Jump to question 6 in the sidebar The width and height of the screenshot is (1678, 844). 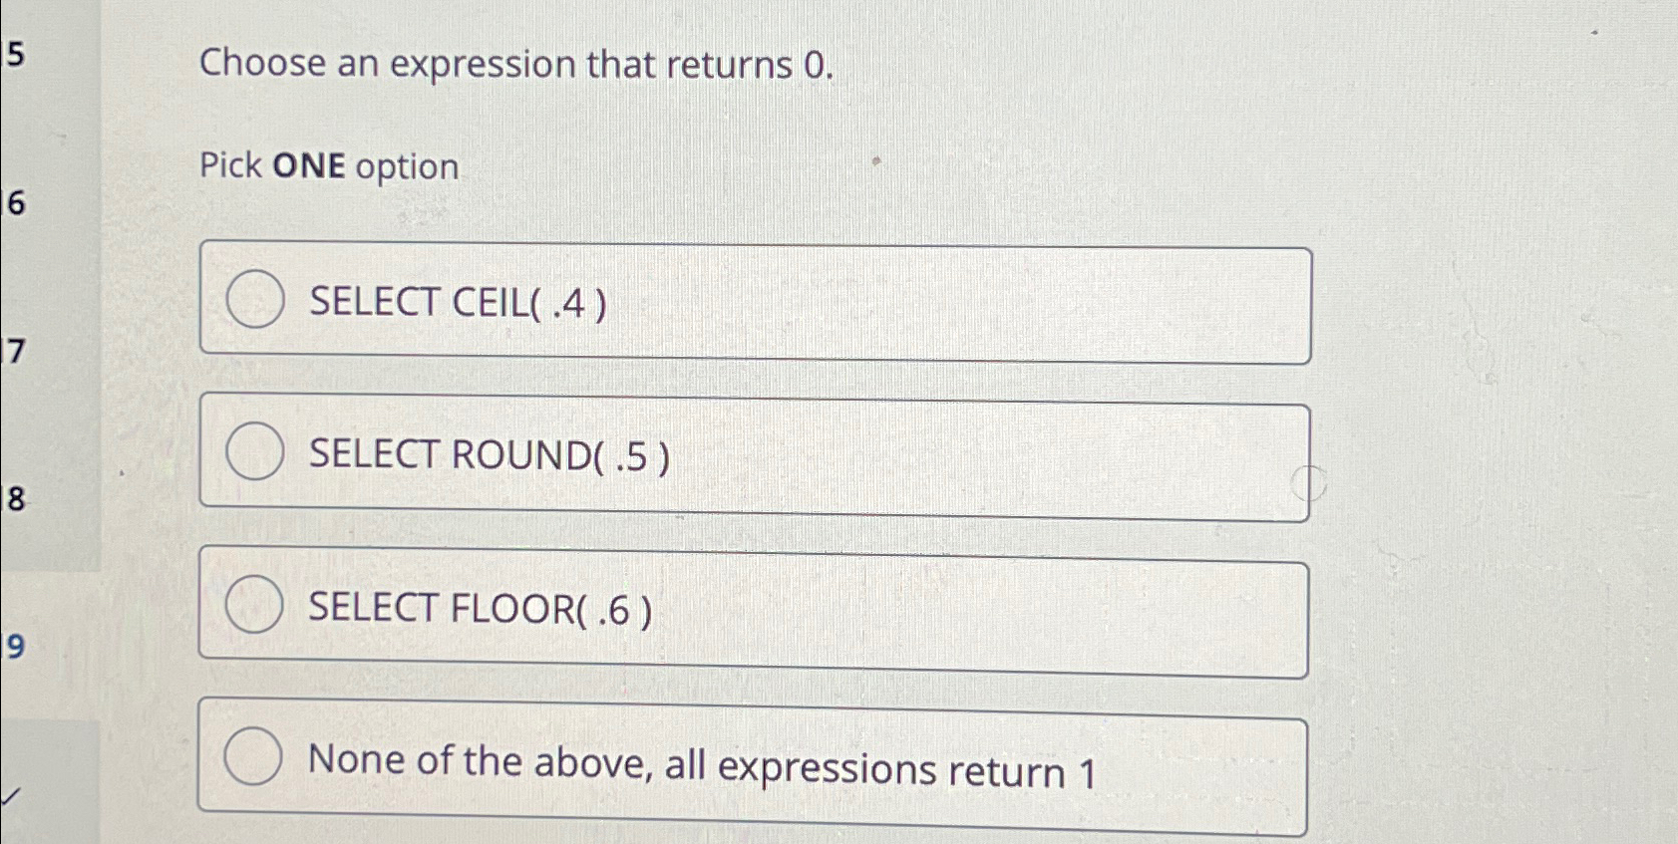click(x=9, y=202)
